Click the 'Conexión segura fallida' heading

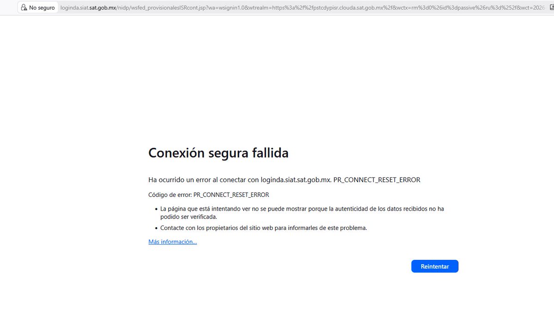(218, 153)
